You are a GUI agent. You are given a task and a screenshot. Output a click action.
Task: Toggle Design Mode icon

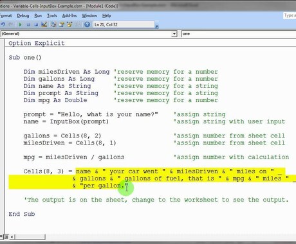coord(44,24)
